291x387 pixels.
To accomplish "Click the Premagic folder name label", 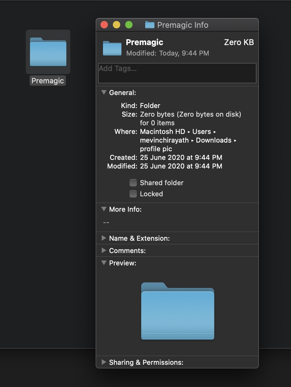I will [48, 81].
